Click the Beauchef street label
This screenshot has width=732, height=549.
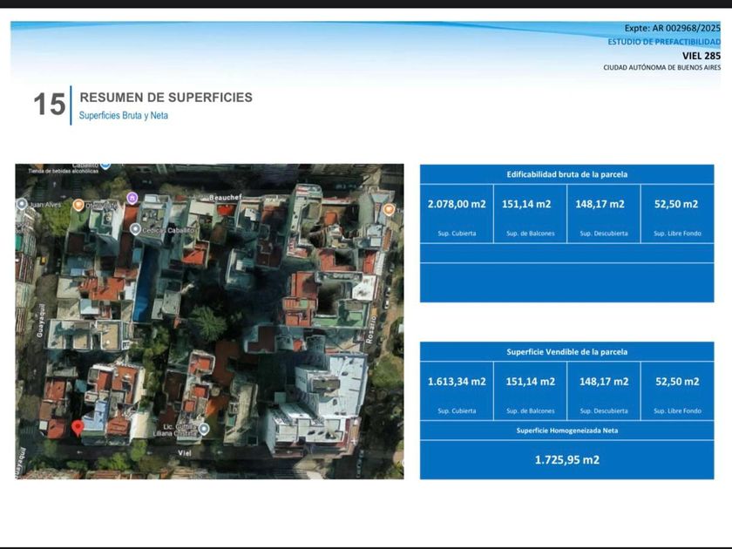225,198
